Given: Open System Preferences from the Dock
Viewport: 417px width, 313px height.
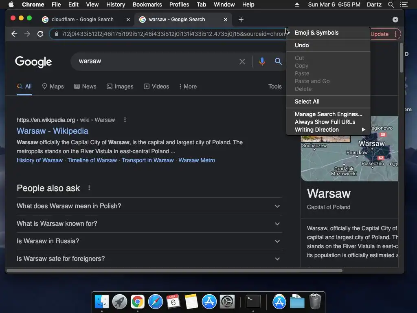Looking at the screenshot, I should click(x=227, y=302).
